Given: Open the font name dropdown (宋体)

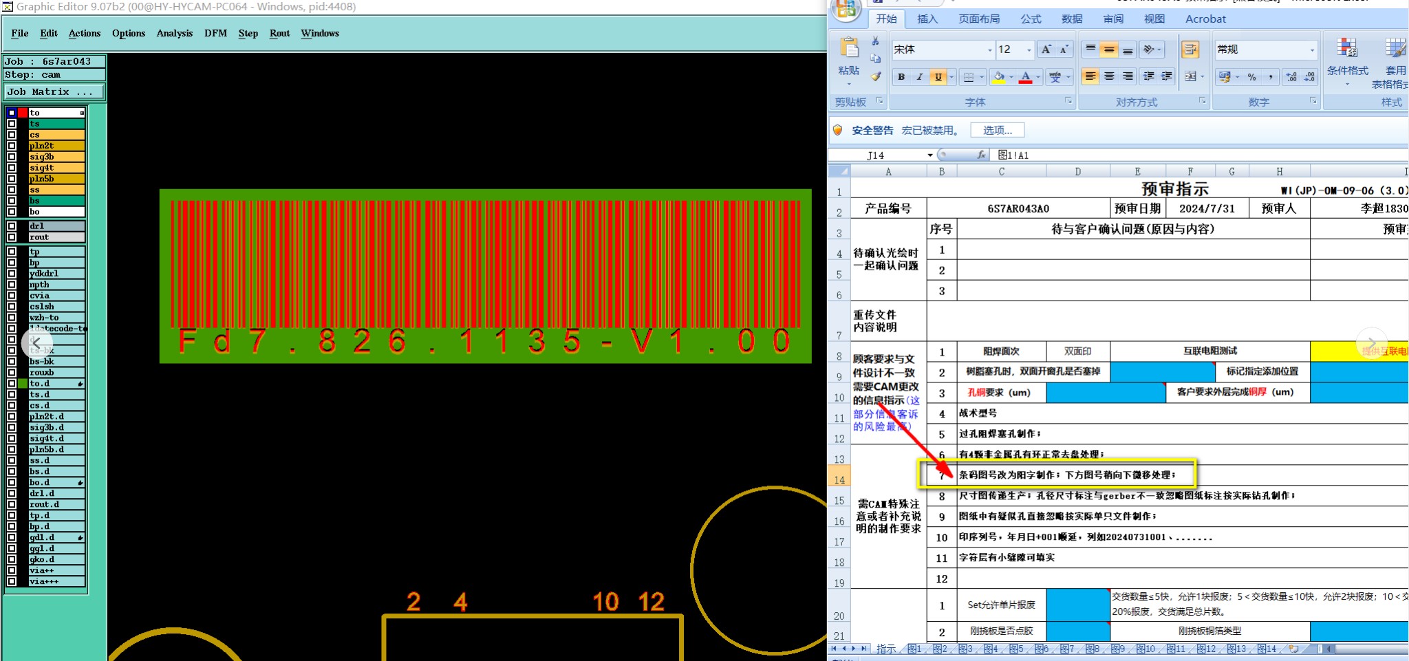Looking at the screenshot, I should click(990, 50).
